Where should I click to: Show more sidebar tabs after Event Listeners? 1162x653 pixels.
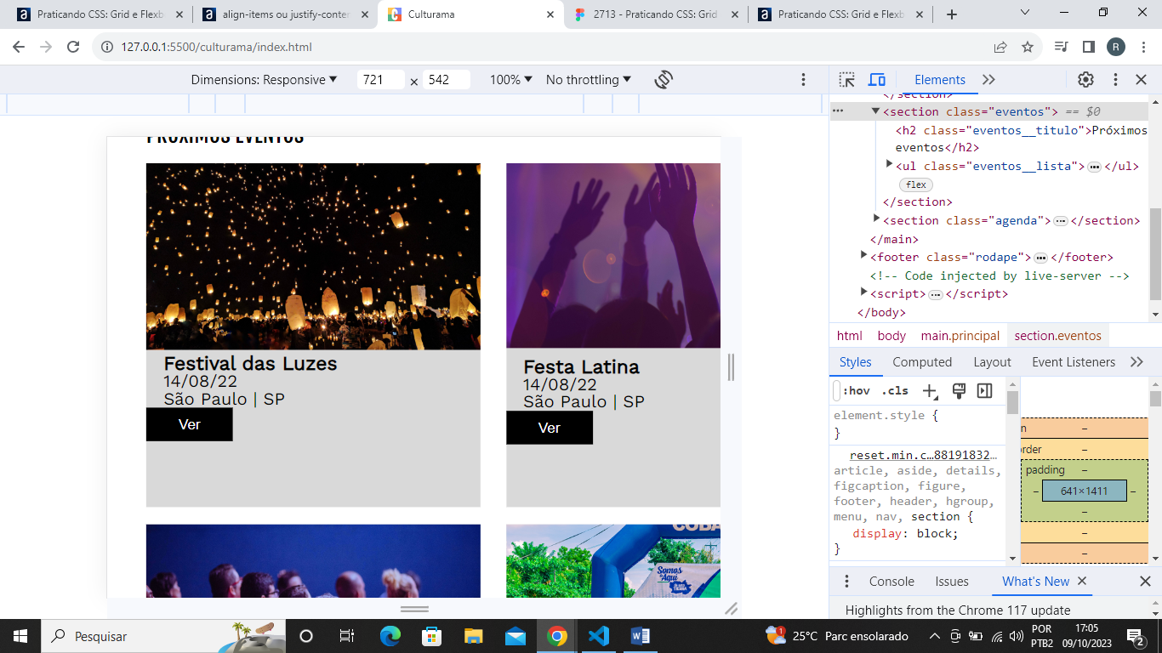(x=1136, y=362)
